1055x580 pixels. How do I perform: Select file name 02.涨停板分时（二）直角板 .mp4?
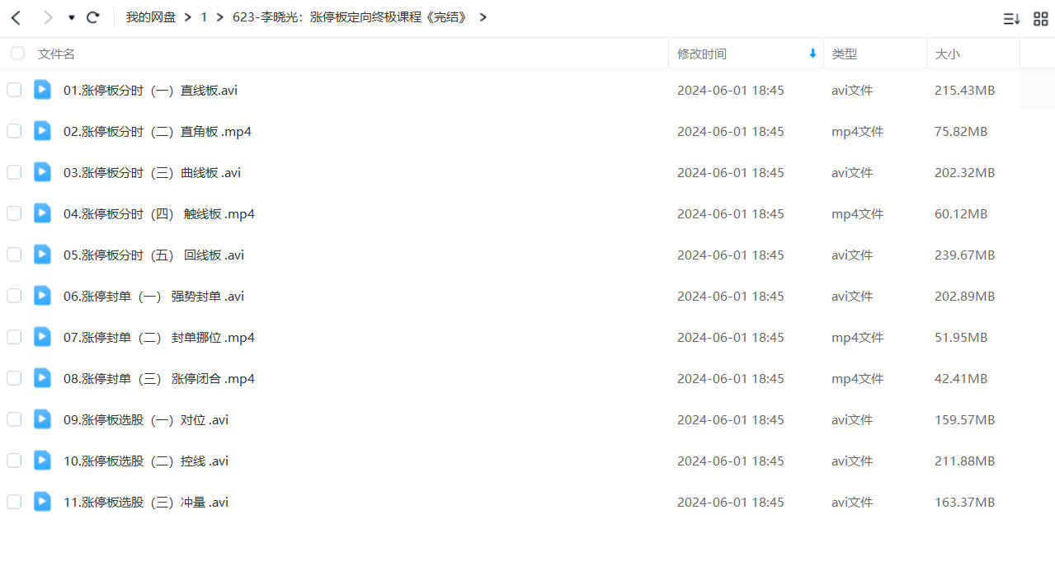tap(158, 131)
